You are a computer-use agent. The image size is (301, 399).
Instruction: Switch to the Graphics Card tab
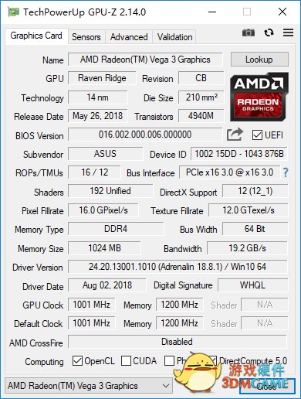click(x=36, y=36)
